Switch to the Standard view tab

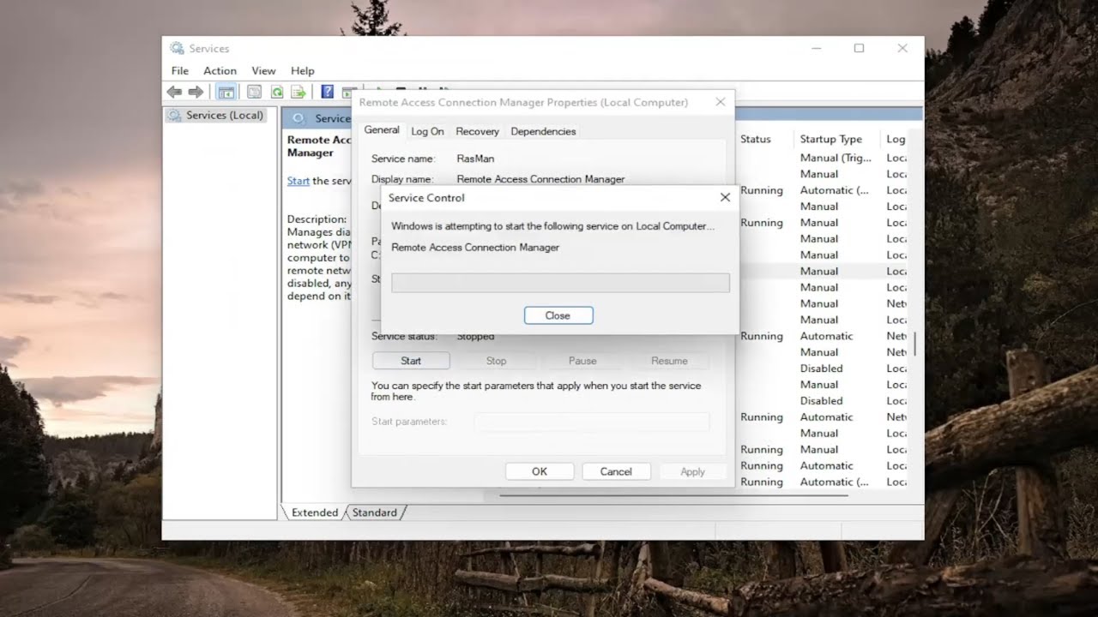375,512
